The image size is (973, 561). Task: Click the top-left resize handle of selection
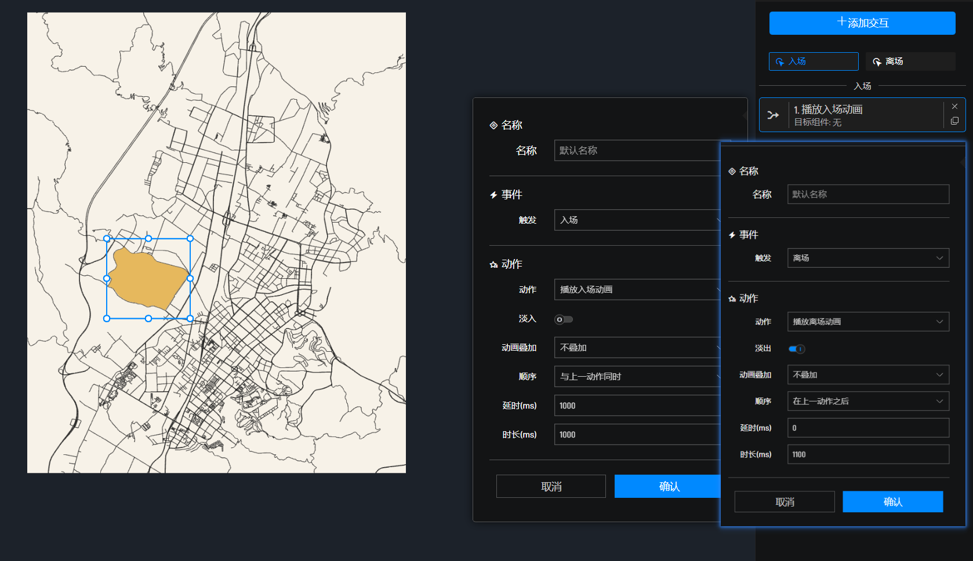(x=107, y=239)
